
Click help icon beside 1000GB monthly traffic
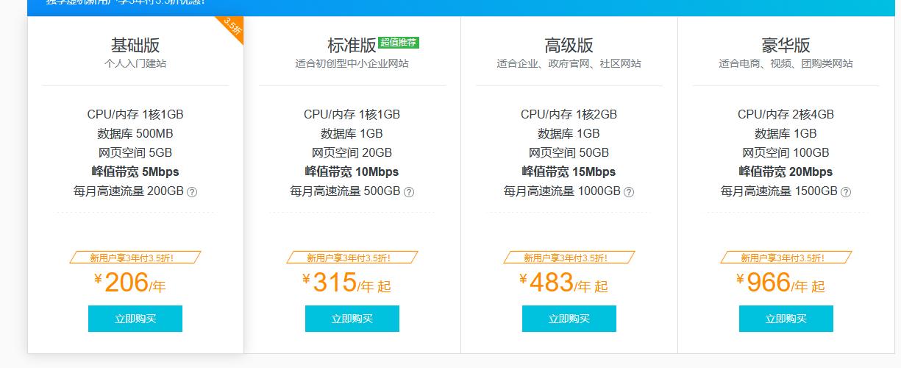coord(629,192)
